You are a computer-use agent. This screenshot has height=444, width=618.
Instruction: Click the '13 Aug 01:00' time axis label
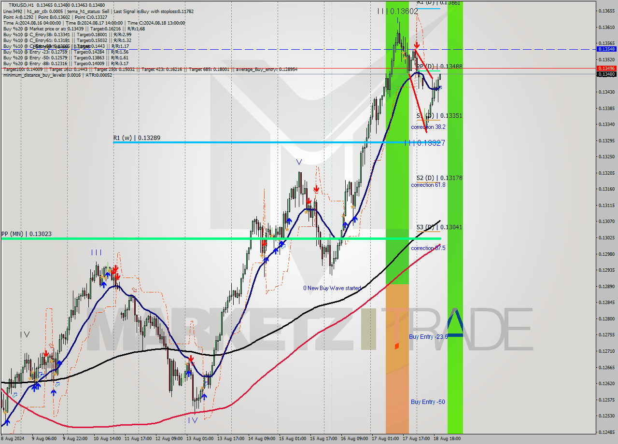[x=200, y=439]
